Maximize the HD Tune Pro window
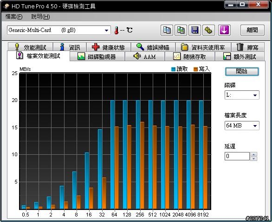Viewport: 272px width, 222px height. pos(242,5)
